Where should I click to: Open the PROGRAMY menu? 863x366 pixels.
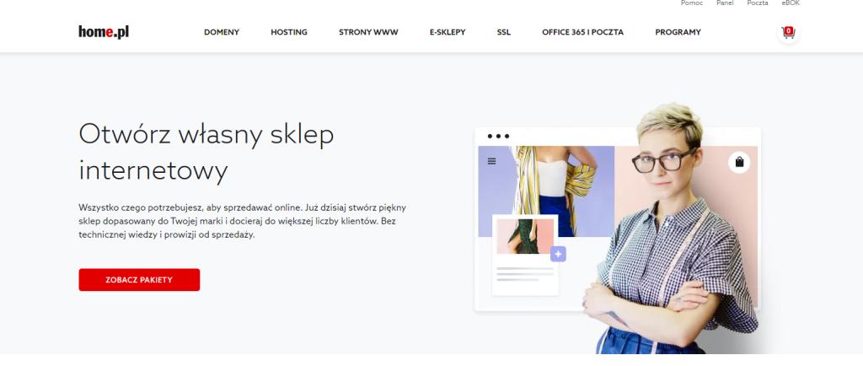[x=678, y=32]
